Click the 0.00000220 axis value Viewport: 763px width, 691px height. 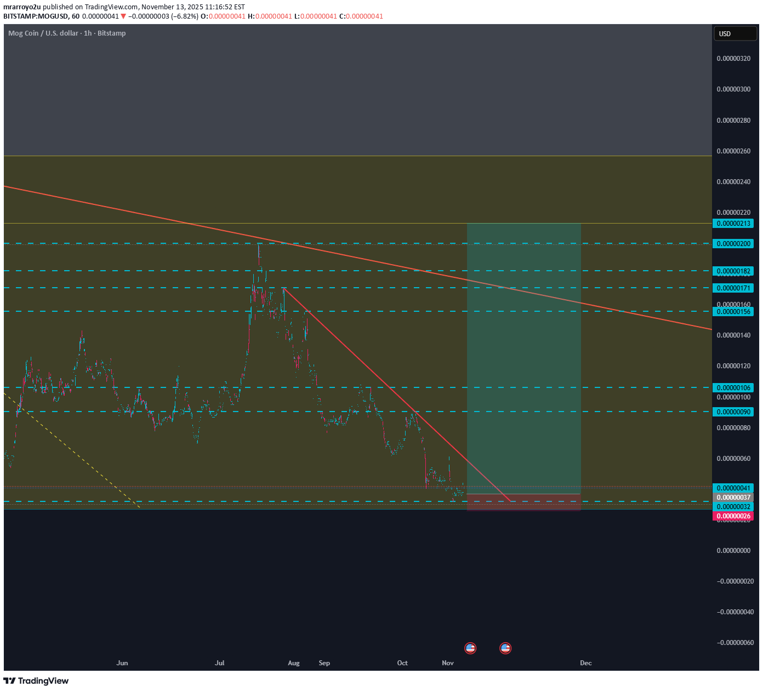pyautogui.click(x=733, y=213)
